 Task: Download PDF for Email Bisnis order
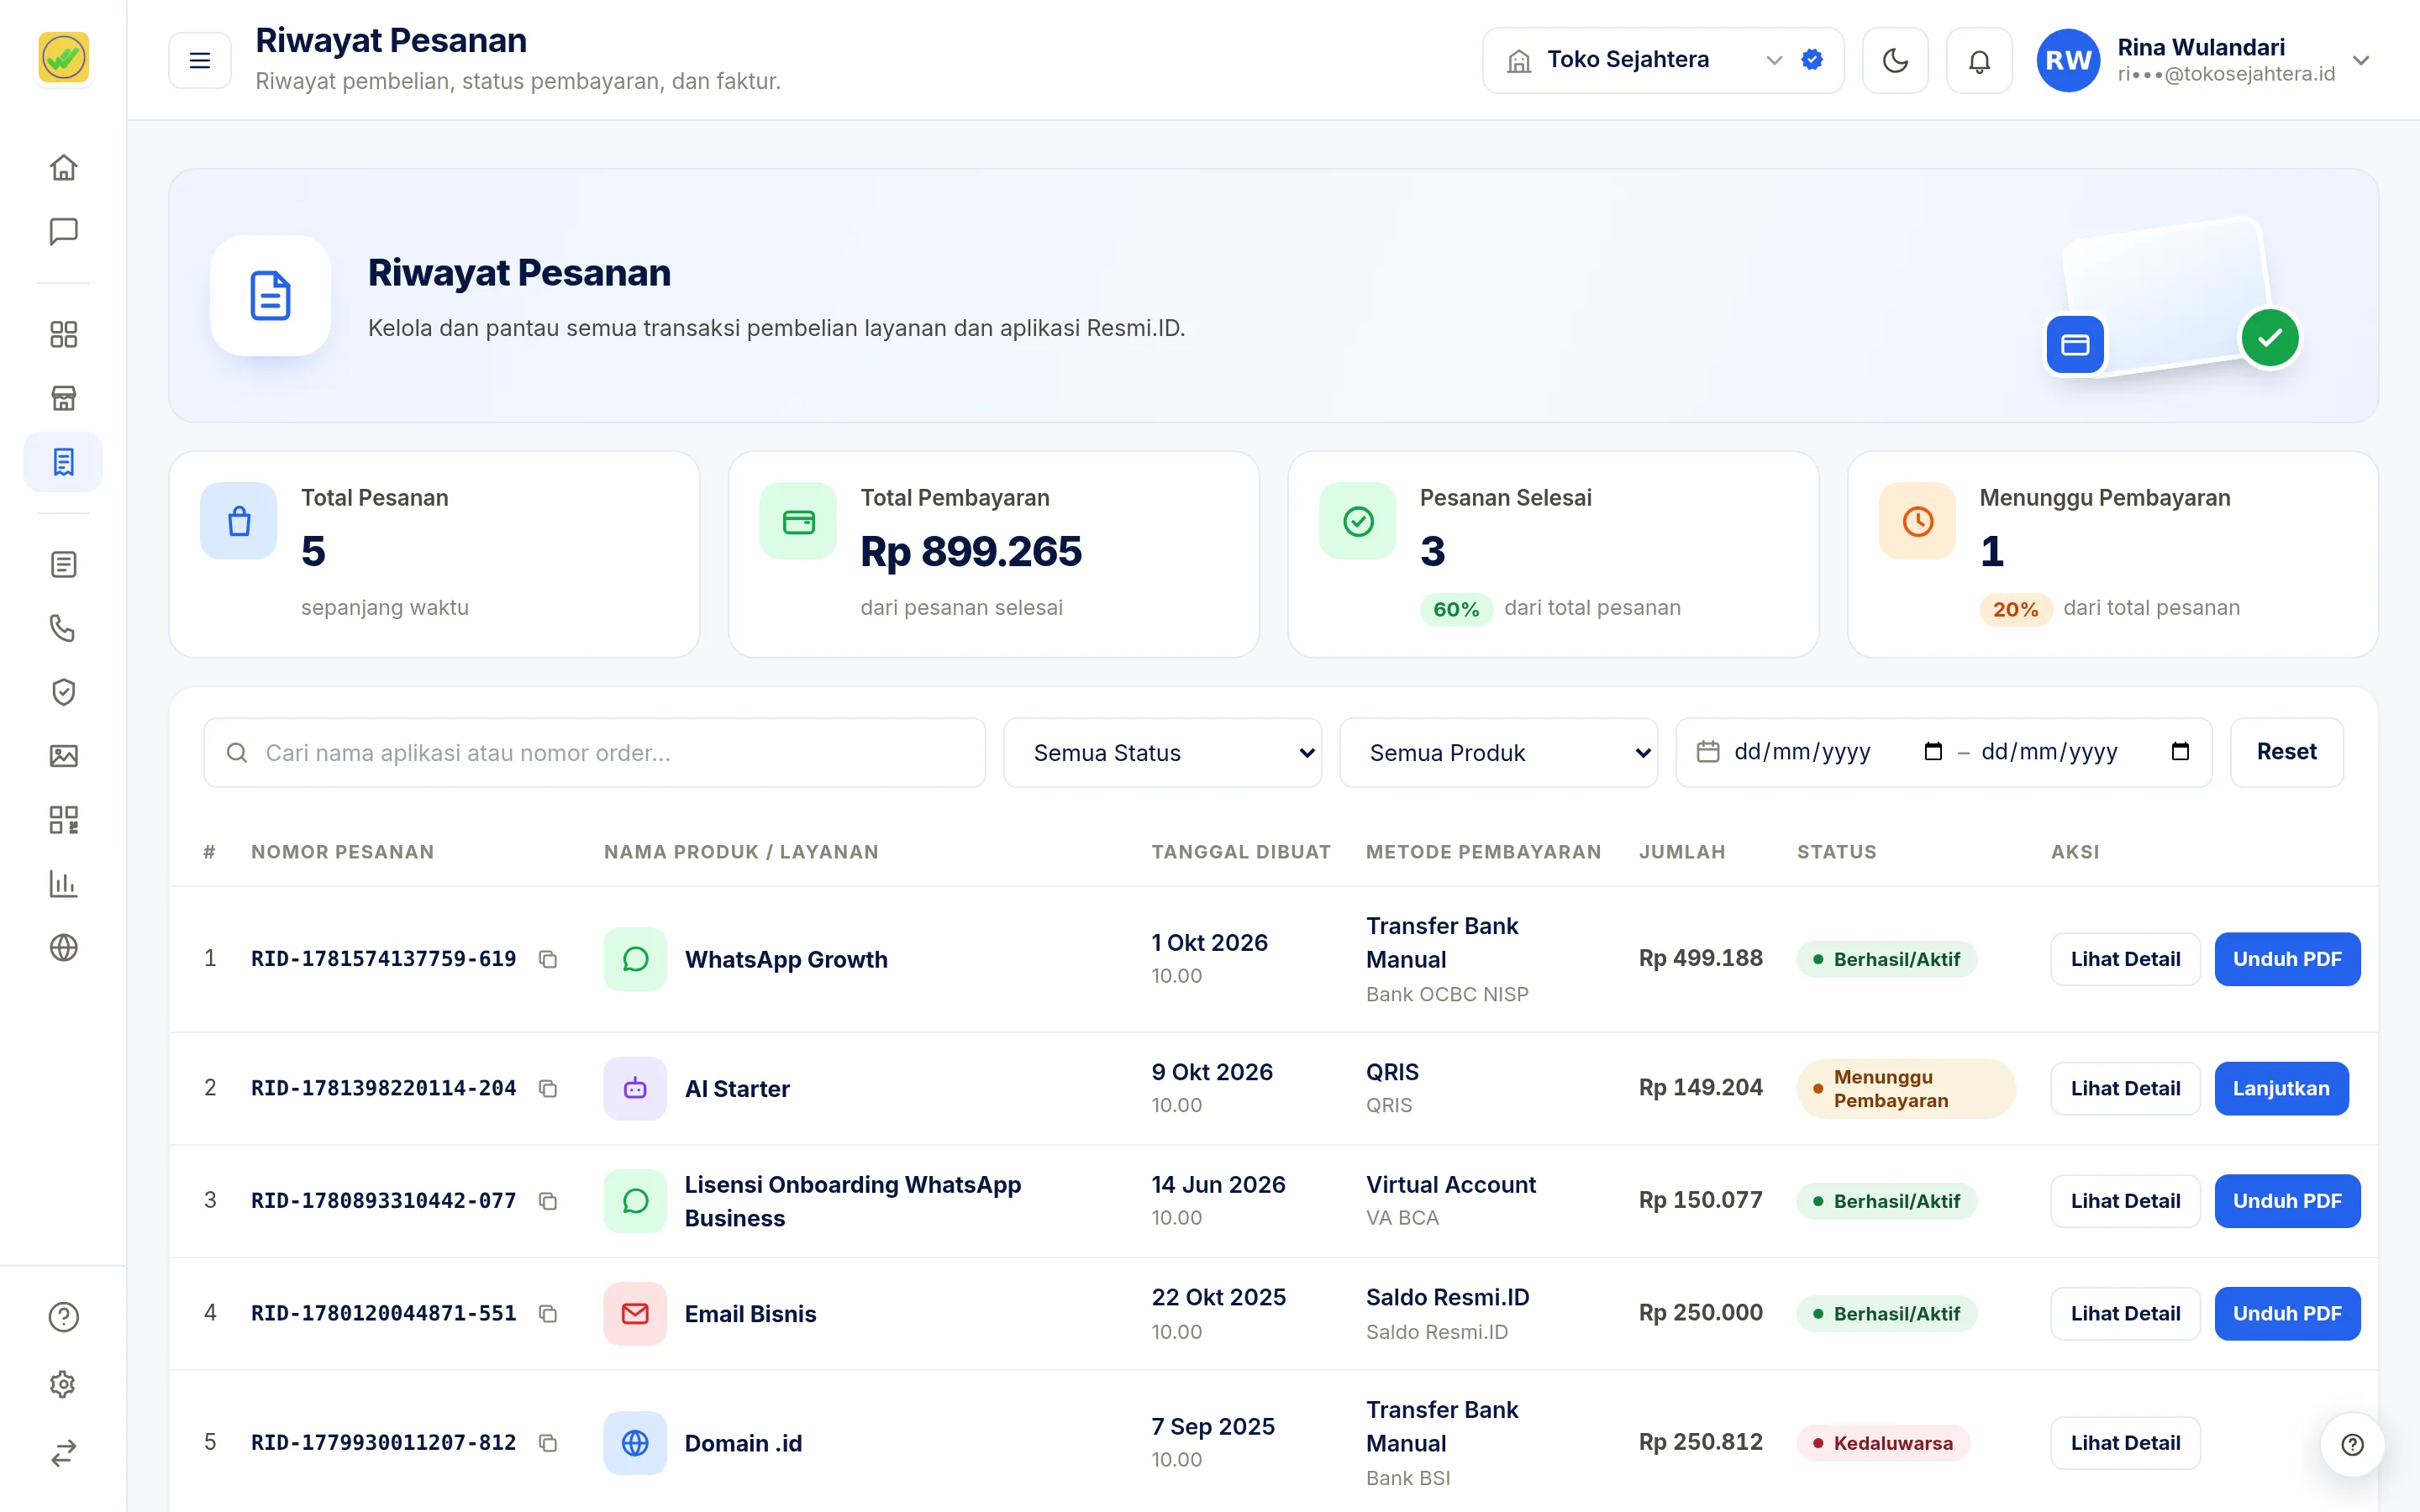(x=2287, y=1313)
